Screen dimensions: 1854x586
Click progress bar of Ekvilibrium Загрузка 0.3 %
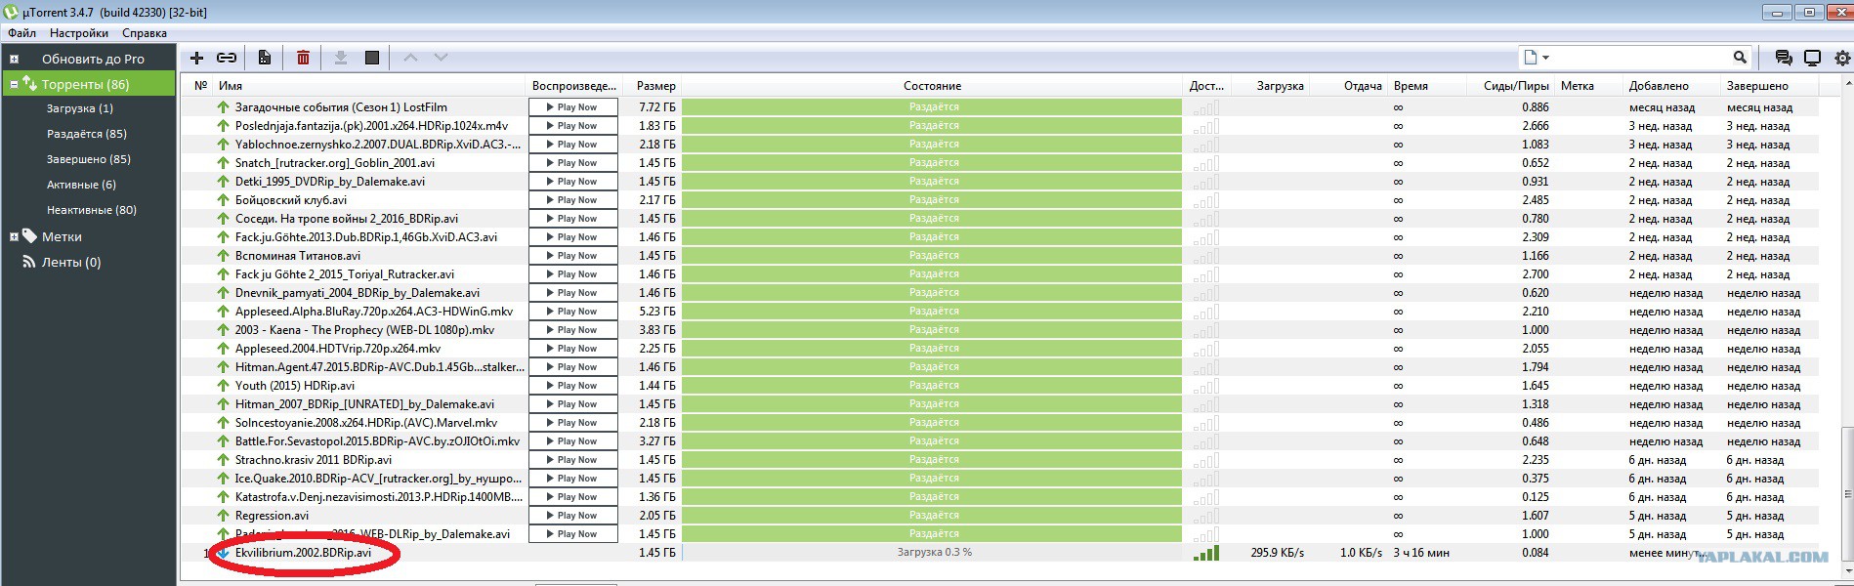coord(933,553)
